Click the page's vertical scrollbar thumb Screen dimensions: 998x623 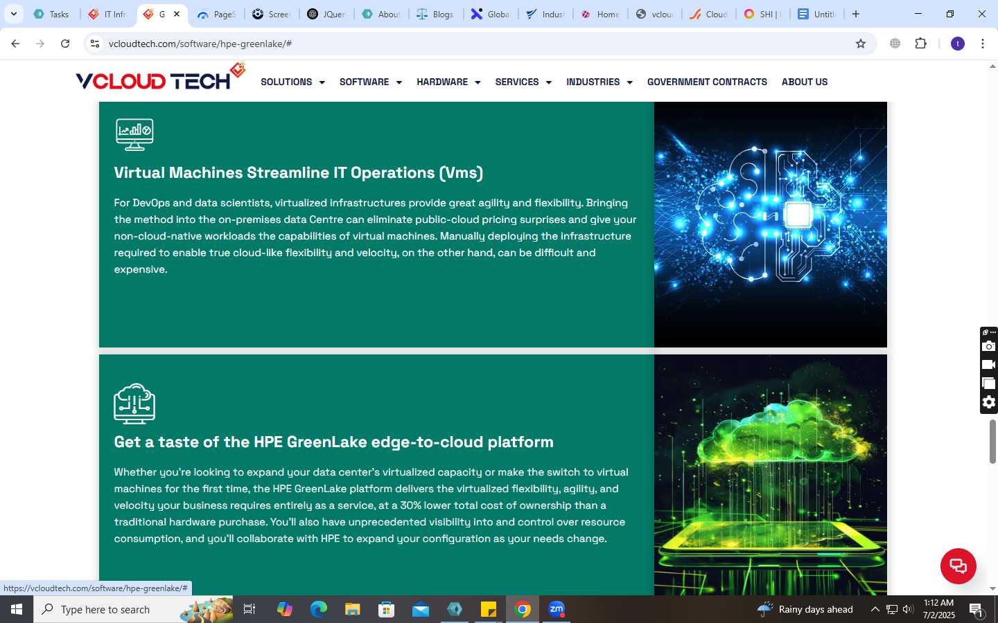pyautogui.click(x=992, y=441)
